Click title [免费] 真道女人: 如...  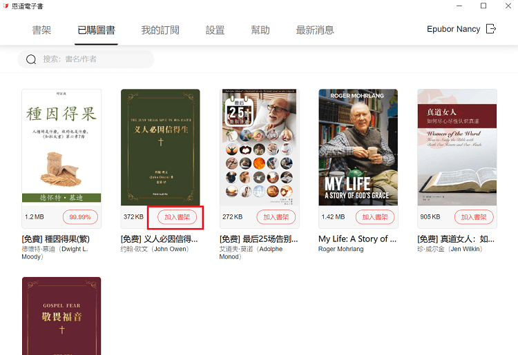click(456, 239)
